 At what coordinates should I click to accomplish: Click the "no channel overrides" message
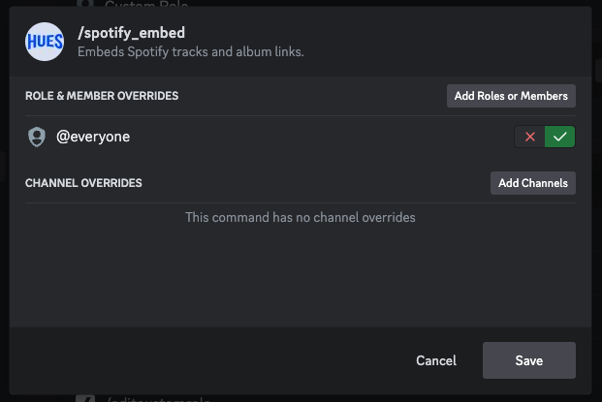coord(301,217)
